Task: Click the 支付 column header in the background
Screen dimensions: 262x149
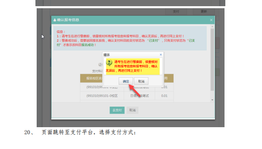Action: [x=176, y=12]
